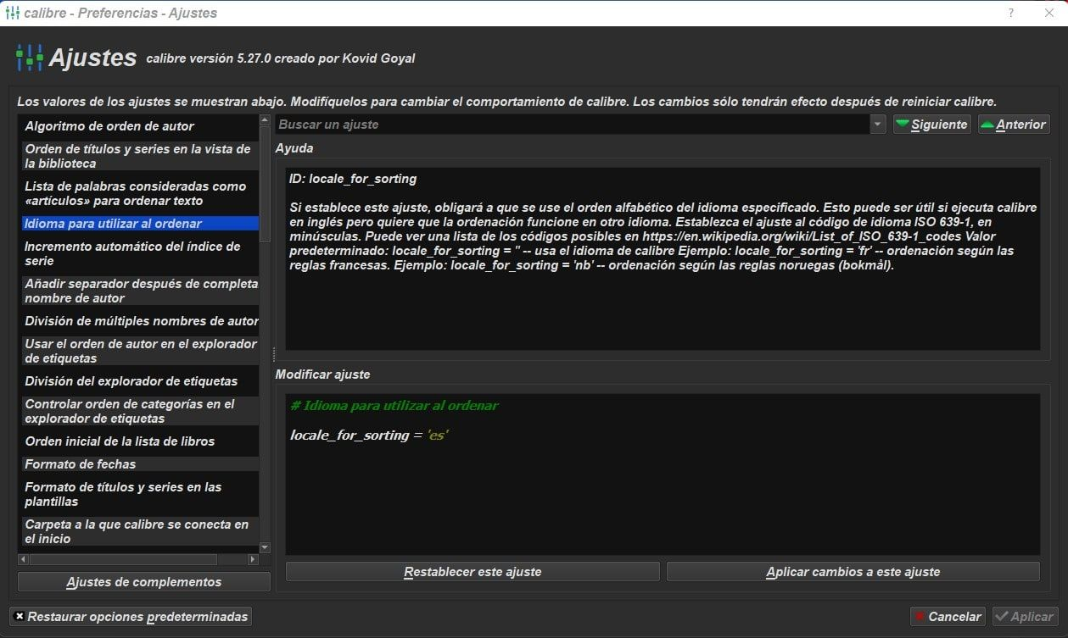Click the Ayuda help text box
Viewport: 1068px width, 638px height.
coord(663,258)
